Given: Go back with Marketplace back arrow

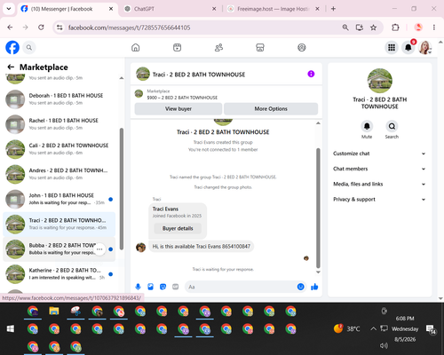Looking at the screenshot, I should (x=11, y=67).
